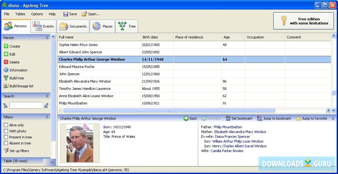The width and height of the screenshot is (338, 174).
Task: Click the Free edition limitations button
Action: [303, 21]
